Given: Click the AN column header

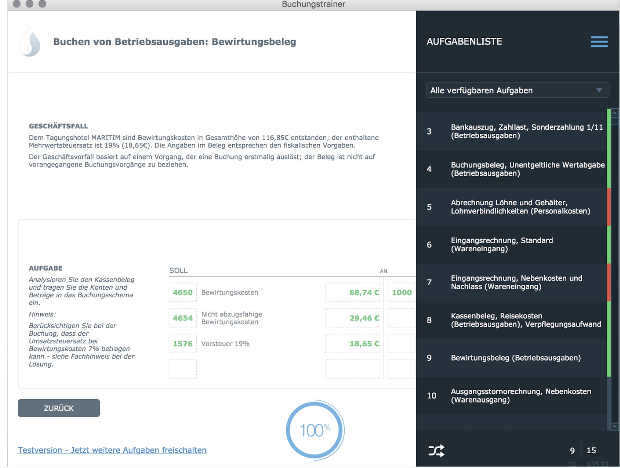Looking at the screenshot, I should pos(383,271).
